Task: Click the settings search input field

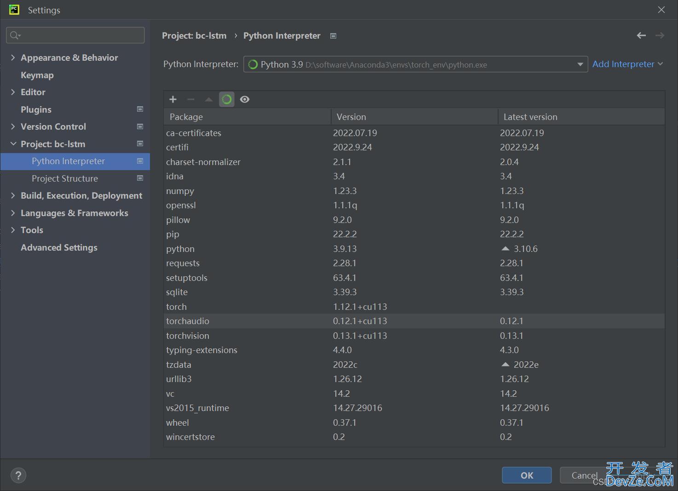Action: pos(75,35)
